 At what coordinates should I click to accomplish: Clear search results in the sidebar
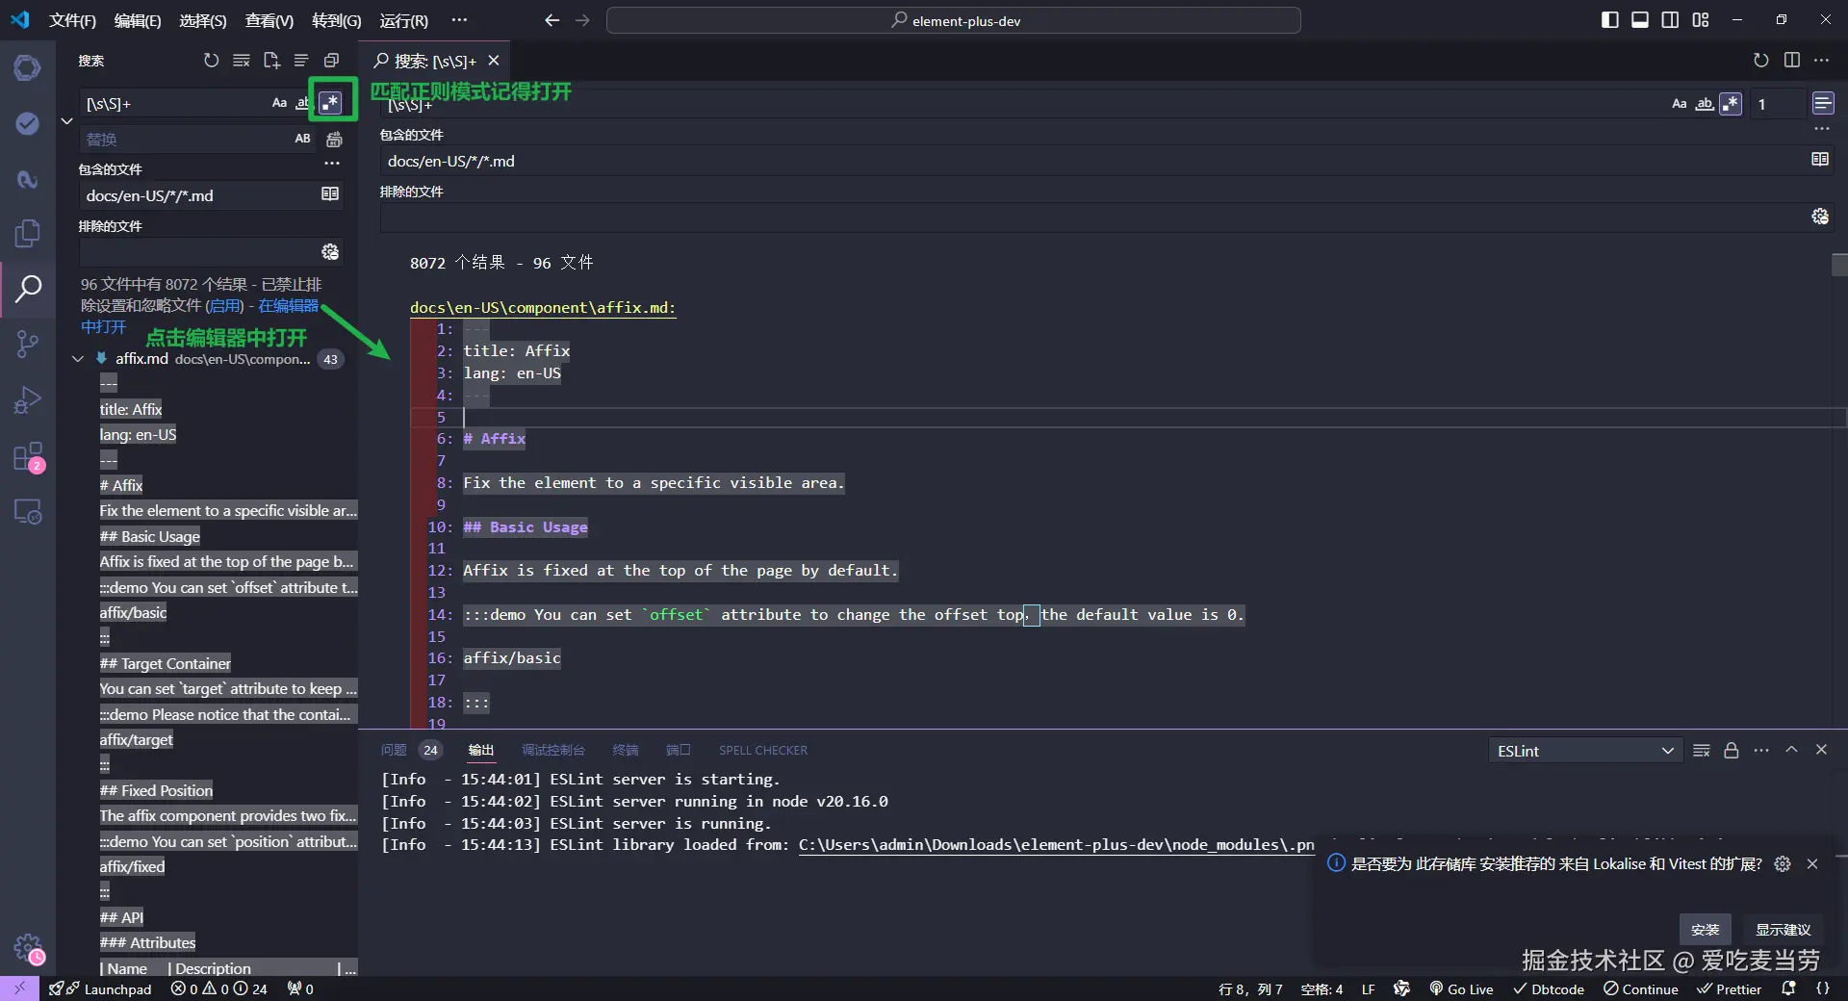[x=241, y=61]
